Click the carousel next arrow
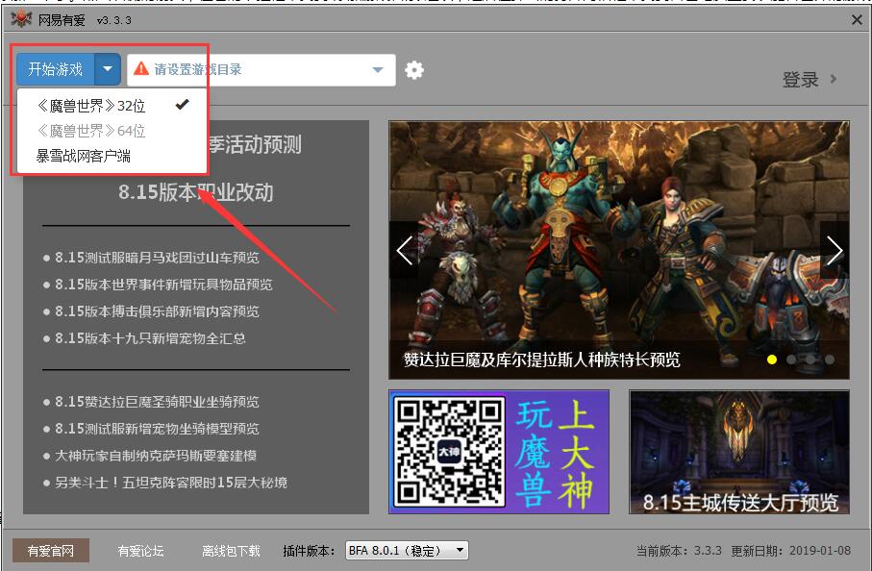Image resolution: width=872 pixels, height=571 pixels. pos(834,248)
